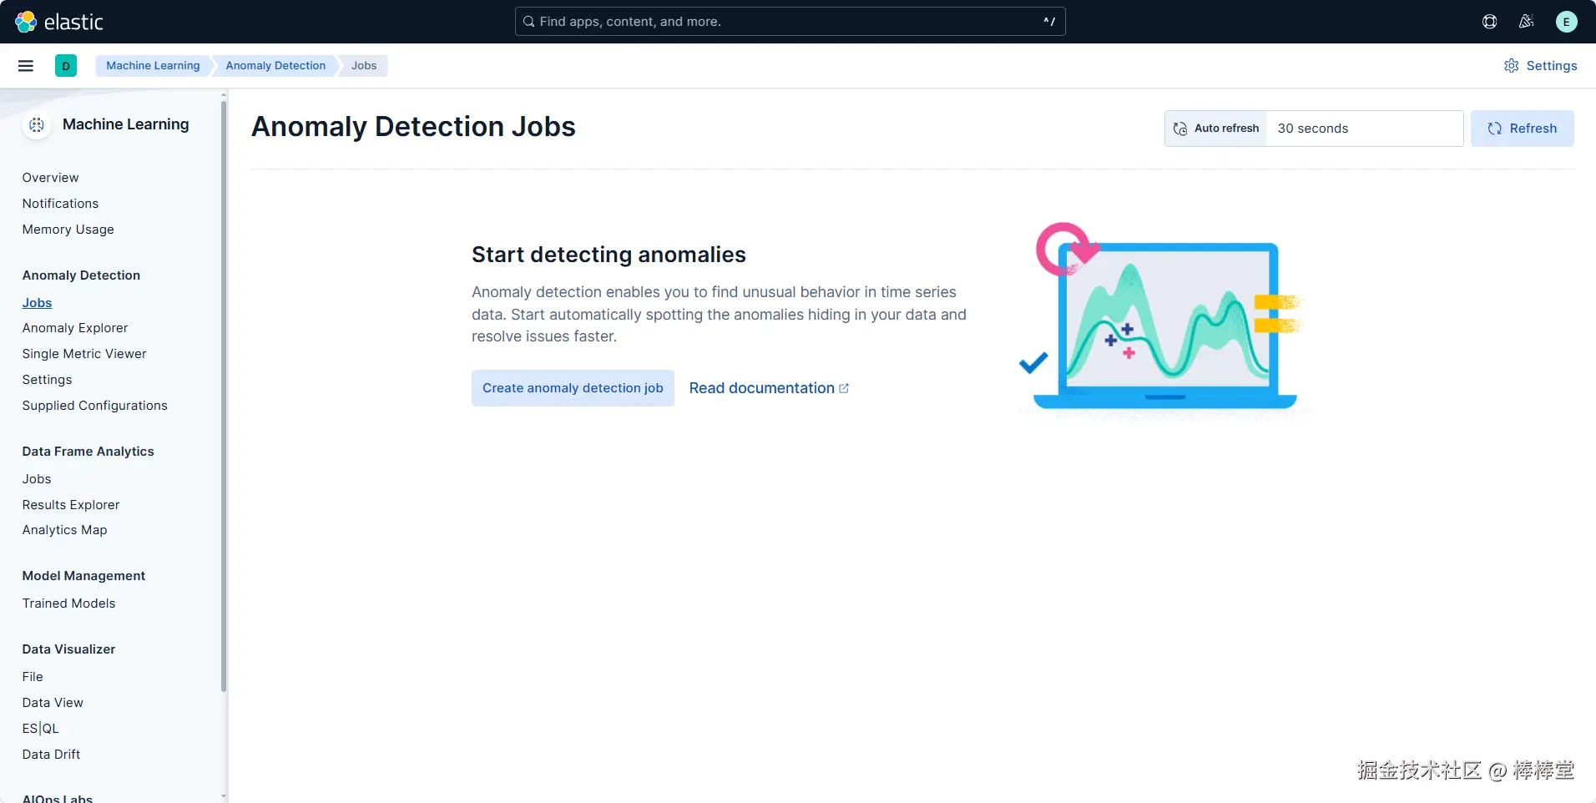This screenshot has height=803, width=1596.
Task: Select the Anomaly Detection breadcrumb
Action: pos(275,66)
